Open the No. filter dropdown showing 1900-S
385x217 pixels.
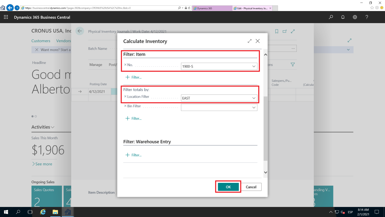254,66
